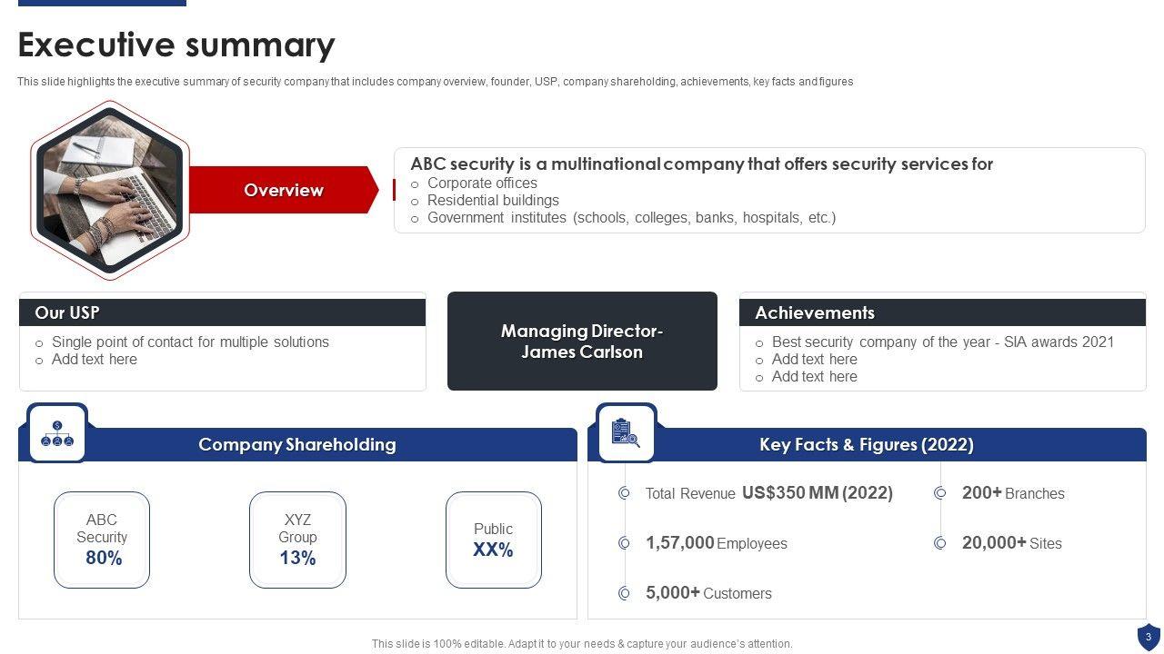Click bullet icon beside Total Revenue

tap(625, 493)
